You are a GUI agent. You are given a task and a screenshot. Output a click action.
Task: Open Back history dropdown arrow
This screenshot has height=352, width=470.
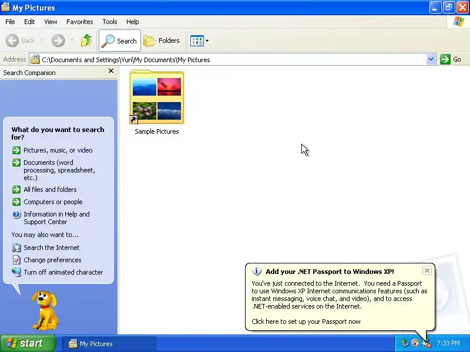click(42, 40)
